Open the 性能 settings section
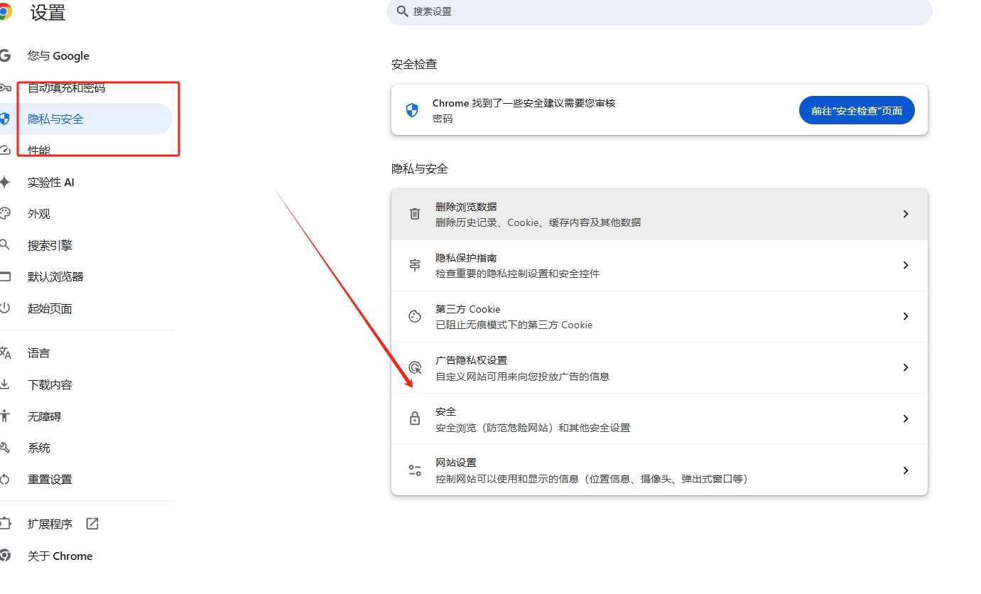The width and height of the screenshot is (981, 594). pos(39,150)
